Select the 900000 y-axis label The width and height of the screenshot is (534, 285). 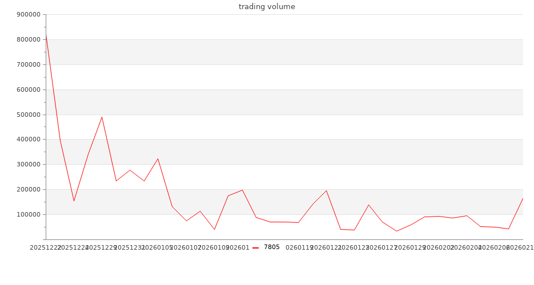27,14
